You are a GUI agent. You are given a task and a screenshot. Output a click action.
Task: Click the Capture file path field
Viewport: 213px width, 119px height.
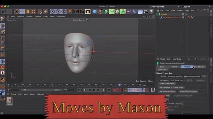[184, 76]
